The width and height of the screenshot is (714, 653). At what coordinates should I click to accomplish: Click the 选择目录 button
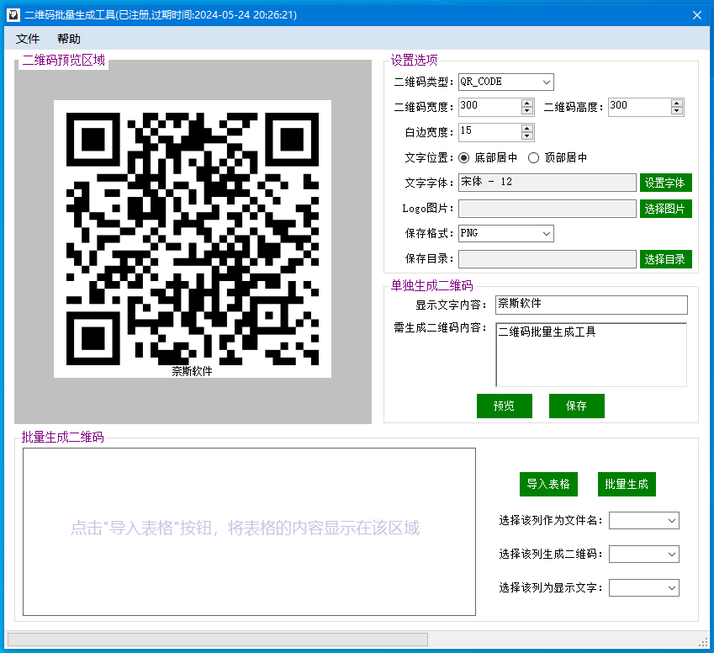click(665, 259)
